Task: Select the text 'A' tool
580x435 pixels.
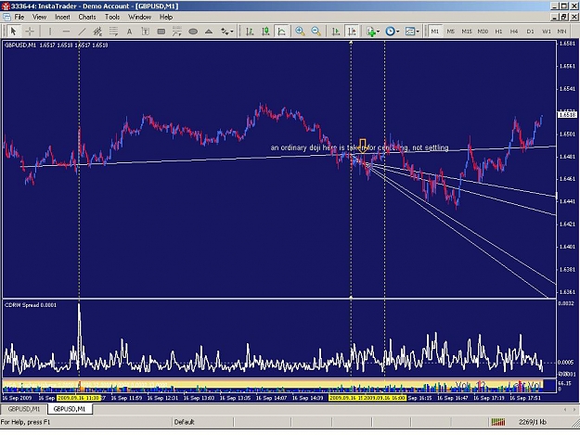Action: click(129, 32)
